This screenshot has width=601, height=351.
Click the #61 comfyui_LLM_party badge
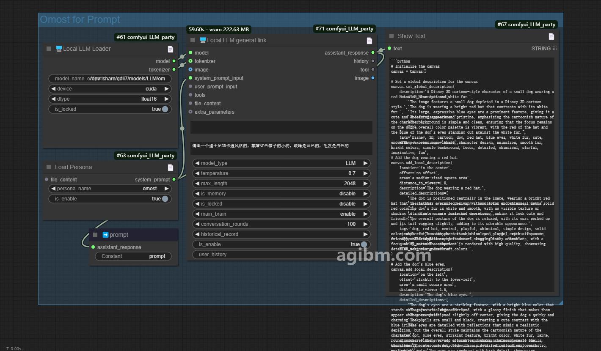click(146, 37)
